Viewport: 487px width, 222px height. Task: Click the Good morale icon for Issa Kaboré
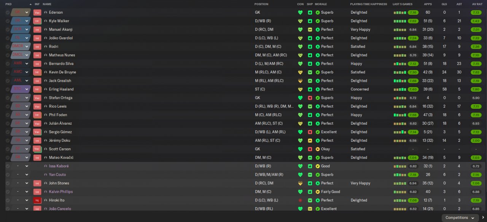point(318,166)
